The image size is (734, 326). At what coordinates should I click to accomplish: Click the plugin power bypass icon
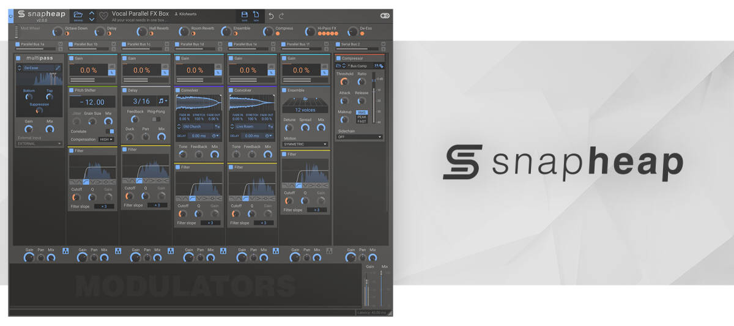(10, 16)
